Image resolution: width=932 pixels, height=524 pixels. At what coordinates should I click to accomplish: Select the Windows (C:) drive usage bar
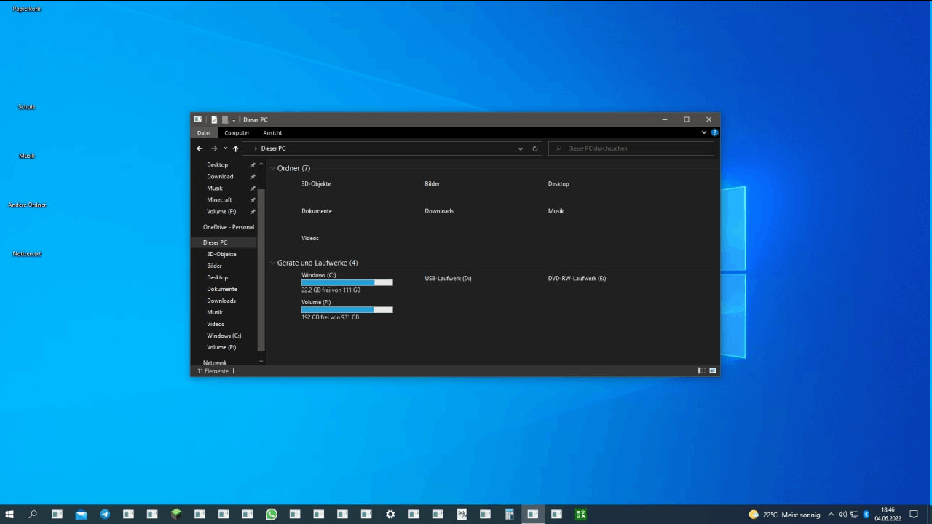(347, 282)
